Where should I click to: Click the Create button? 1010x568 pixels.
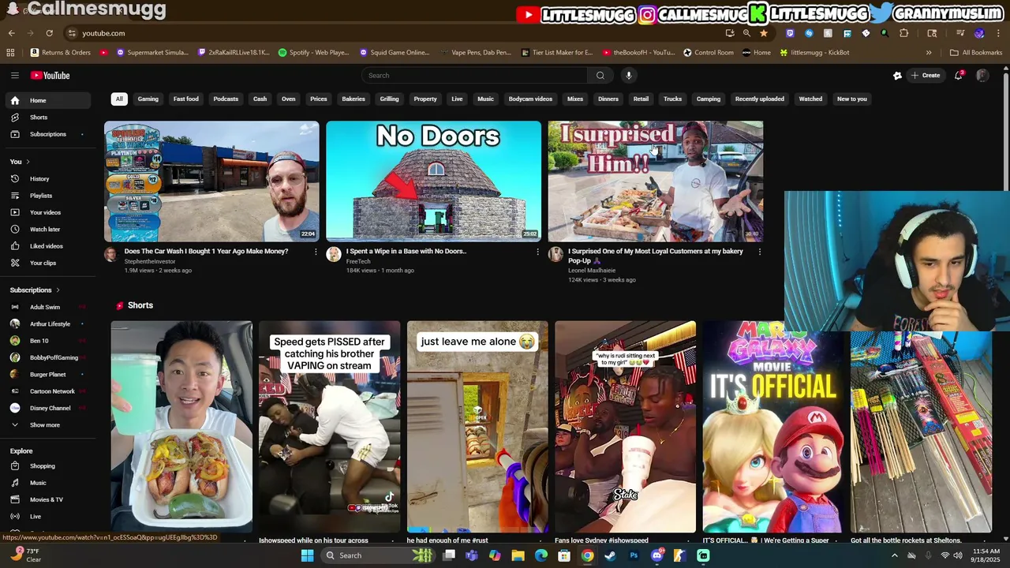pos(926,76)
